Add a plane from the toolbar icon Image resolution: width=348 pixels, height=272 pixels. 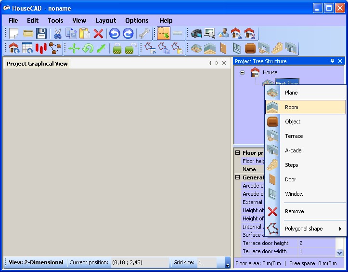click(196, 48)
